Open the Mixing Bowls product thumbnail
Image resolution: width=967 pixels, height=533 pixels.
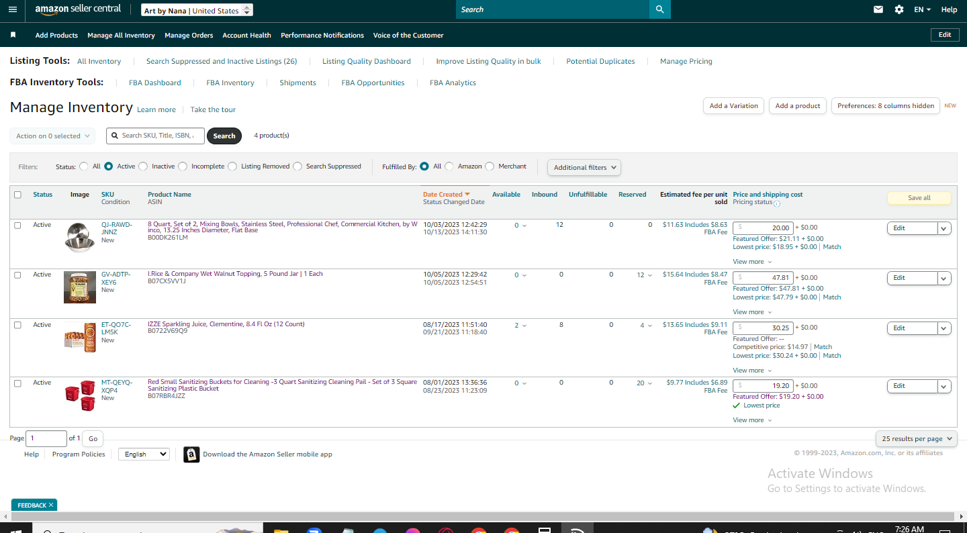click(x=80, y=238)
